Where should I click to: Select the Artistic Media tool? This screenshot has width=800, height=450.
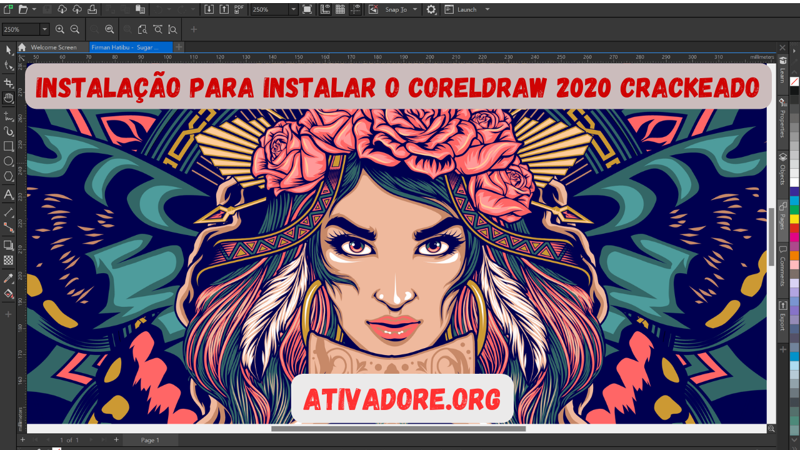pos(8,131)
